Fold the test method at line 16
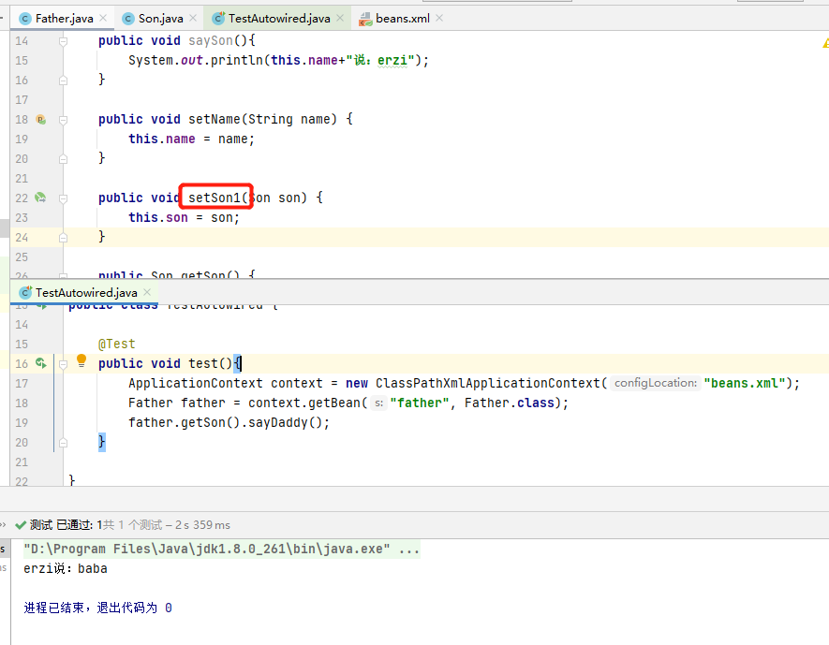 click(x=64, y=364)
